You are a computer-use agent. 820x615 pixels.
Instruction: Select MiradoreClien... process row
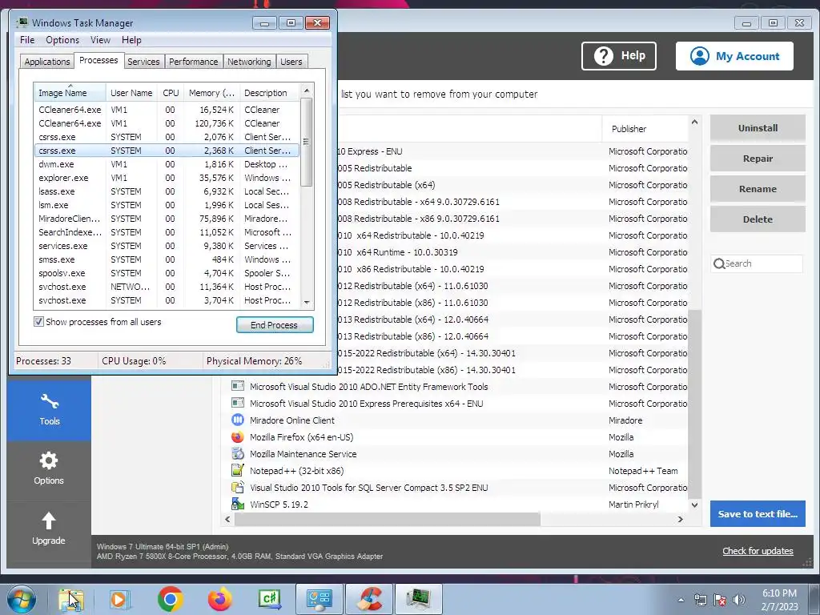167,219
